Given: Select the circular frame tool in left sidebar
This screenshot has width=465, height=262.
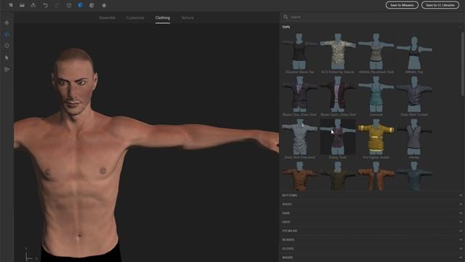Looking at the screenshot, I should [x=7, y=45].
